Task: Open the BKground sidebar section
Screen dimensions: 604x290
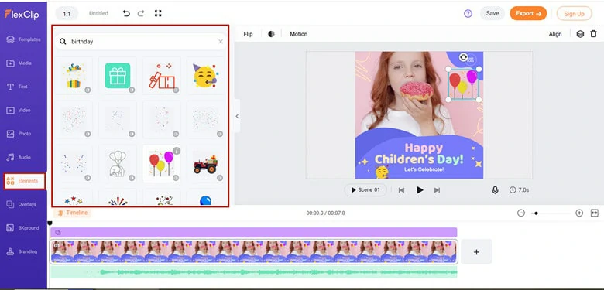Action: [23, 228]
